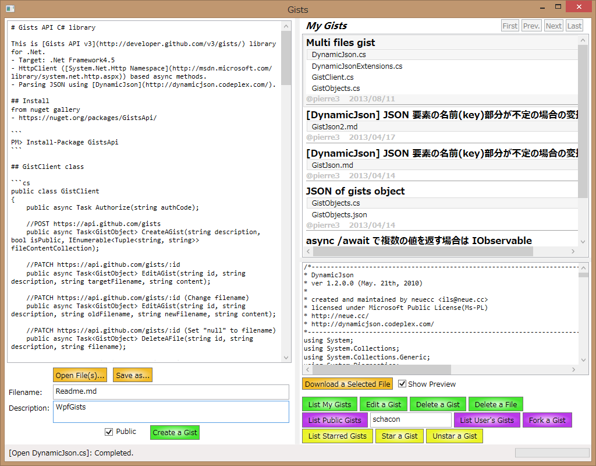Click the status bar progress bar
Viewport: 596px width, 466px height.
552,452
